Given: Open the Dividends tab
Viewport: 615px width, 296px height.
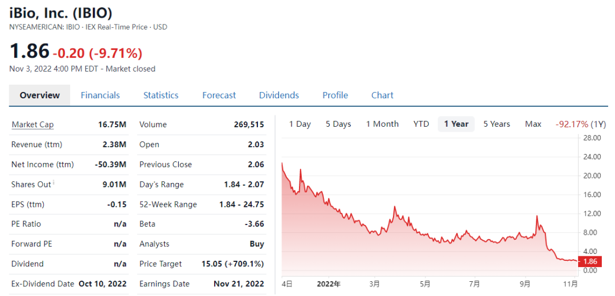Looking at the screenshot, I should click(279, 95).
